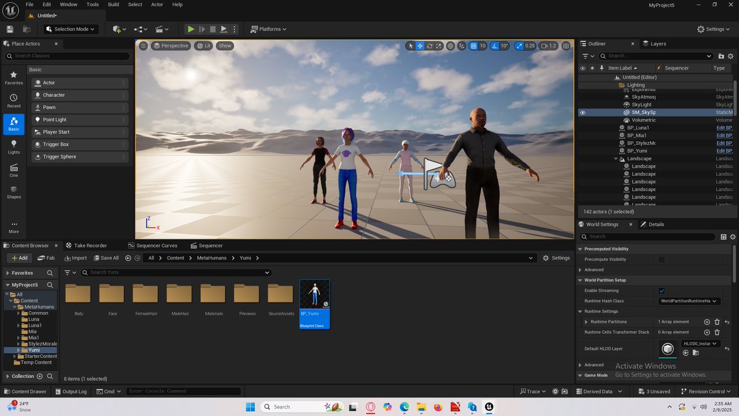Toggle the world coordinate system globe icon
Screen dimensions: 739x416
(450, 46)
